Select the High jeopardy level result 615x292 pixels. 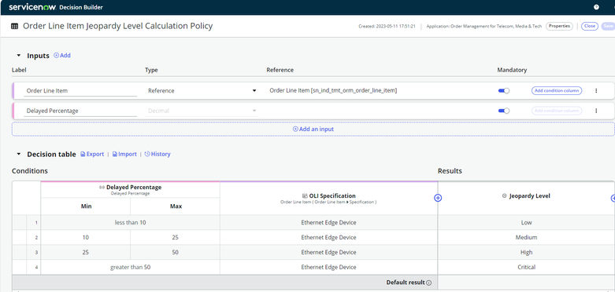[526, 252]
